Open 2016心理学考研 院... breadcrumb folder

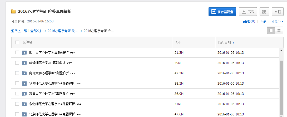coord(63,31)
